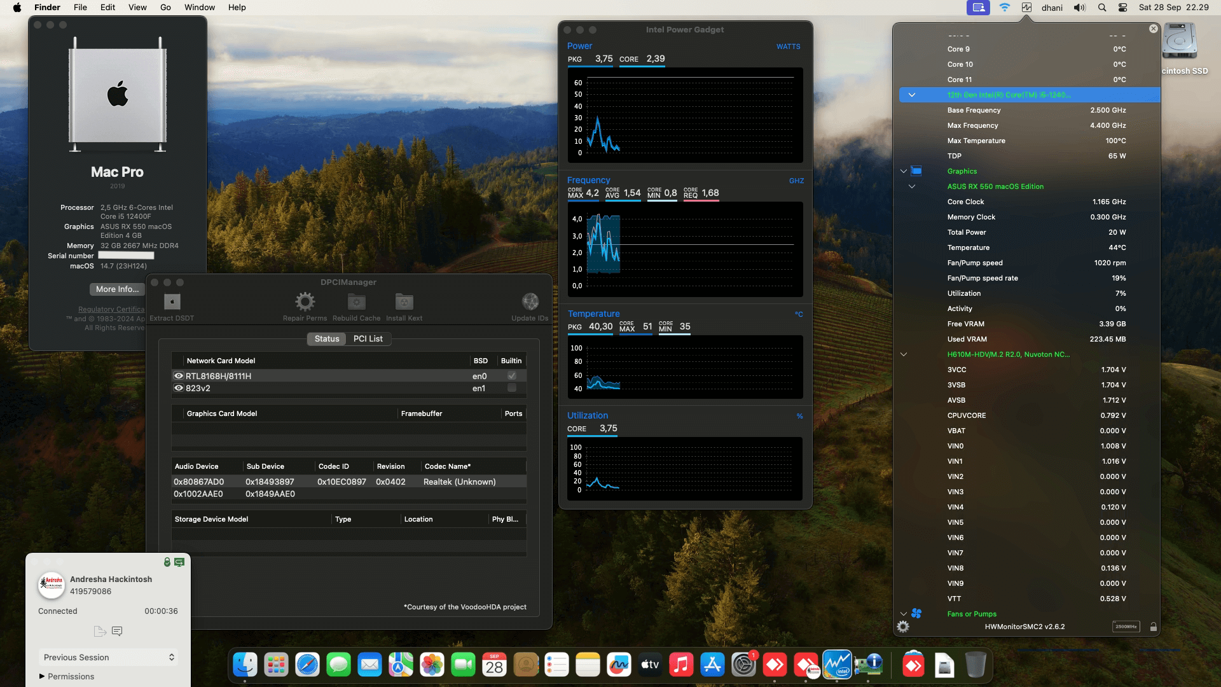
Task: Click the Extract DSDT icon in DPCIManager
Action: click(171, 302)
